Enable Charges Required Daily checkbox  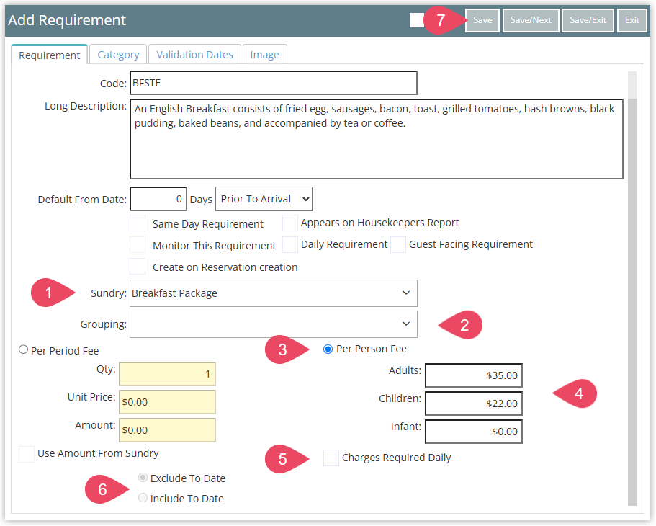coord(331,458)
